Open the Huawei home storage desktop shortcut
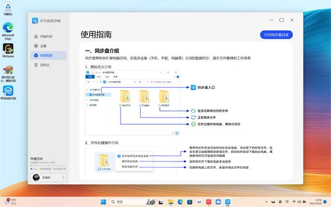The height and width of the screenshot is (207, 331). [8, 93]
